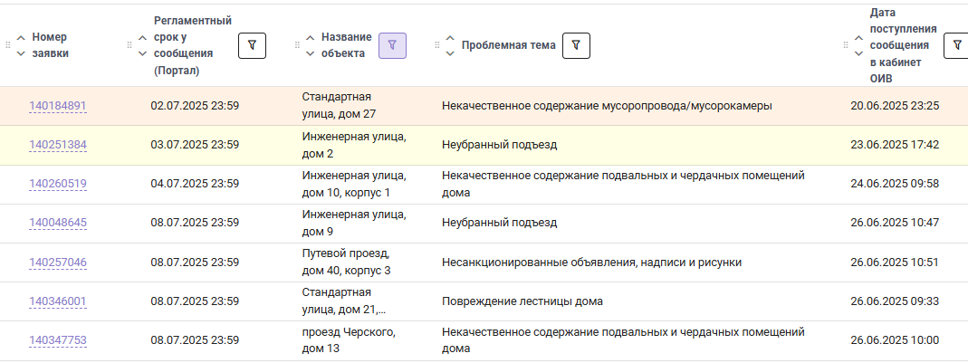Sort Название объекта column descending
Image resolution: width=968 pixels, height=363 pixels.
coord(310,53)
